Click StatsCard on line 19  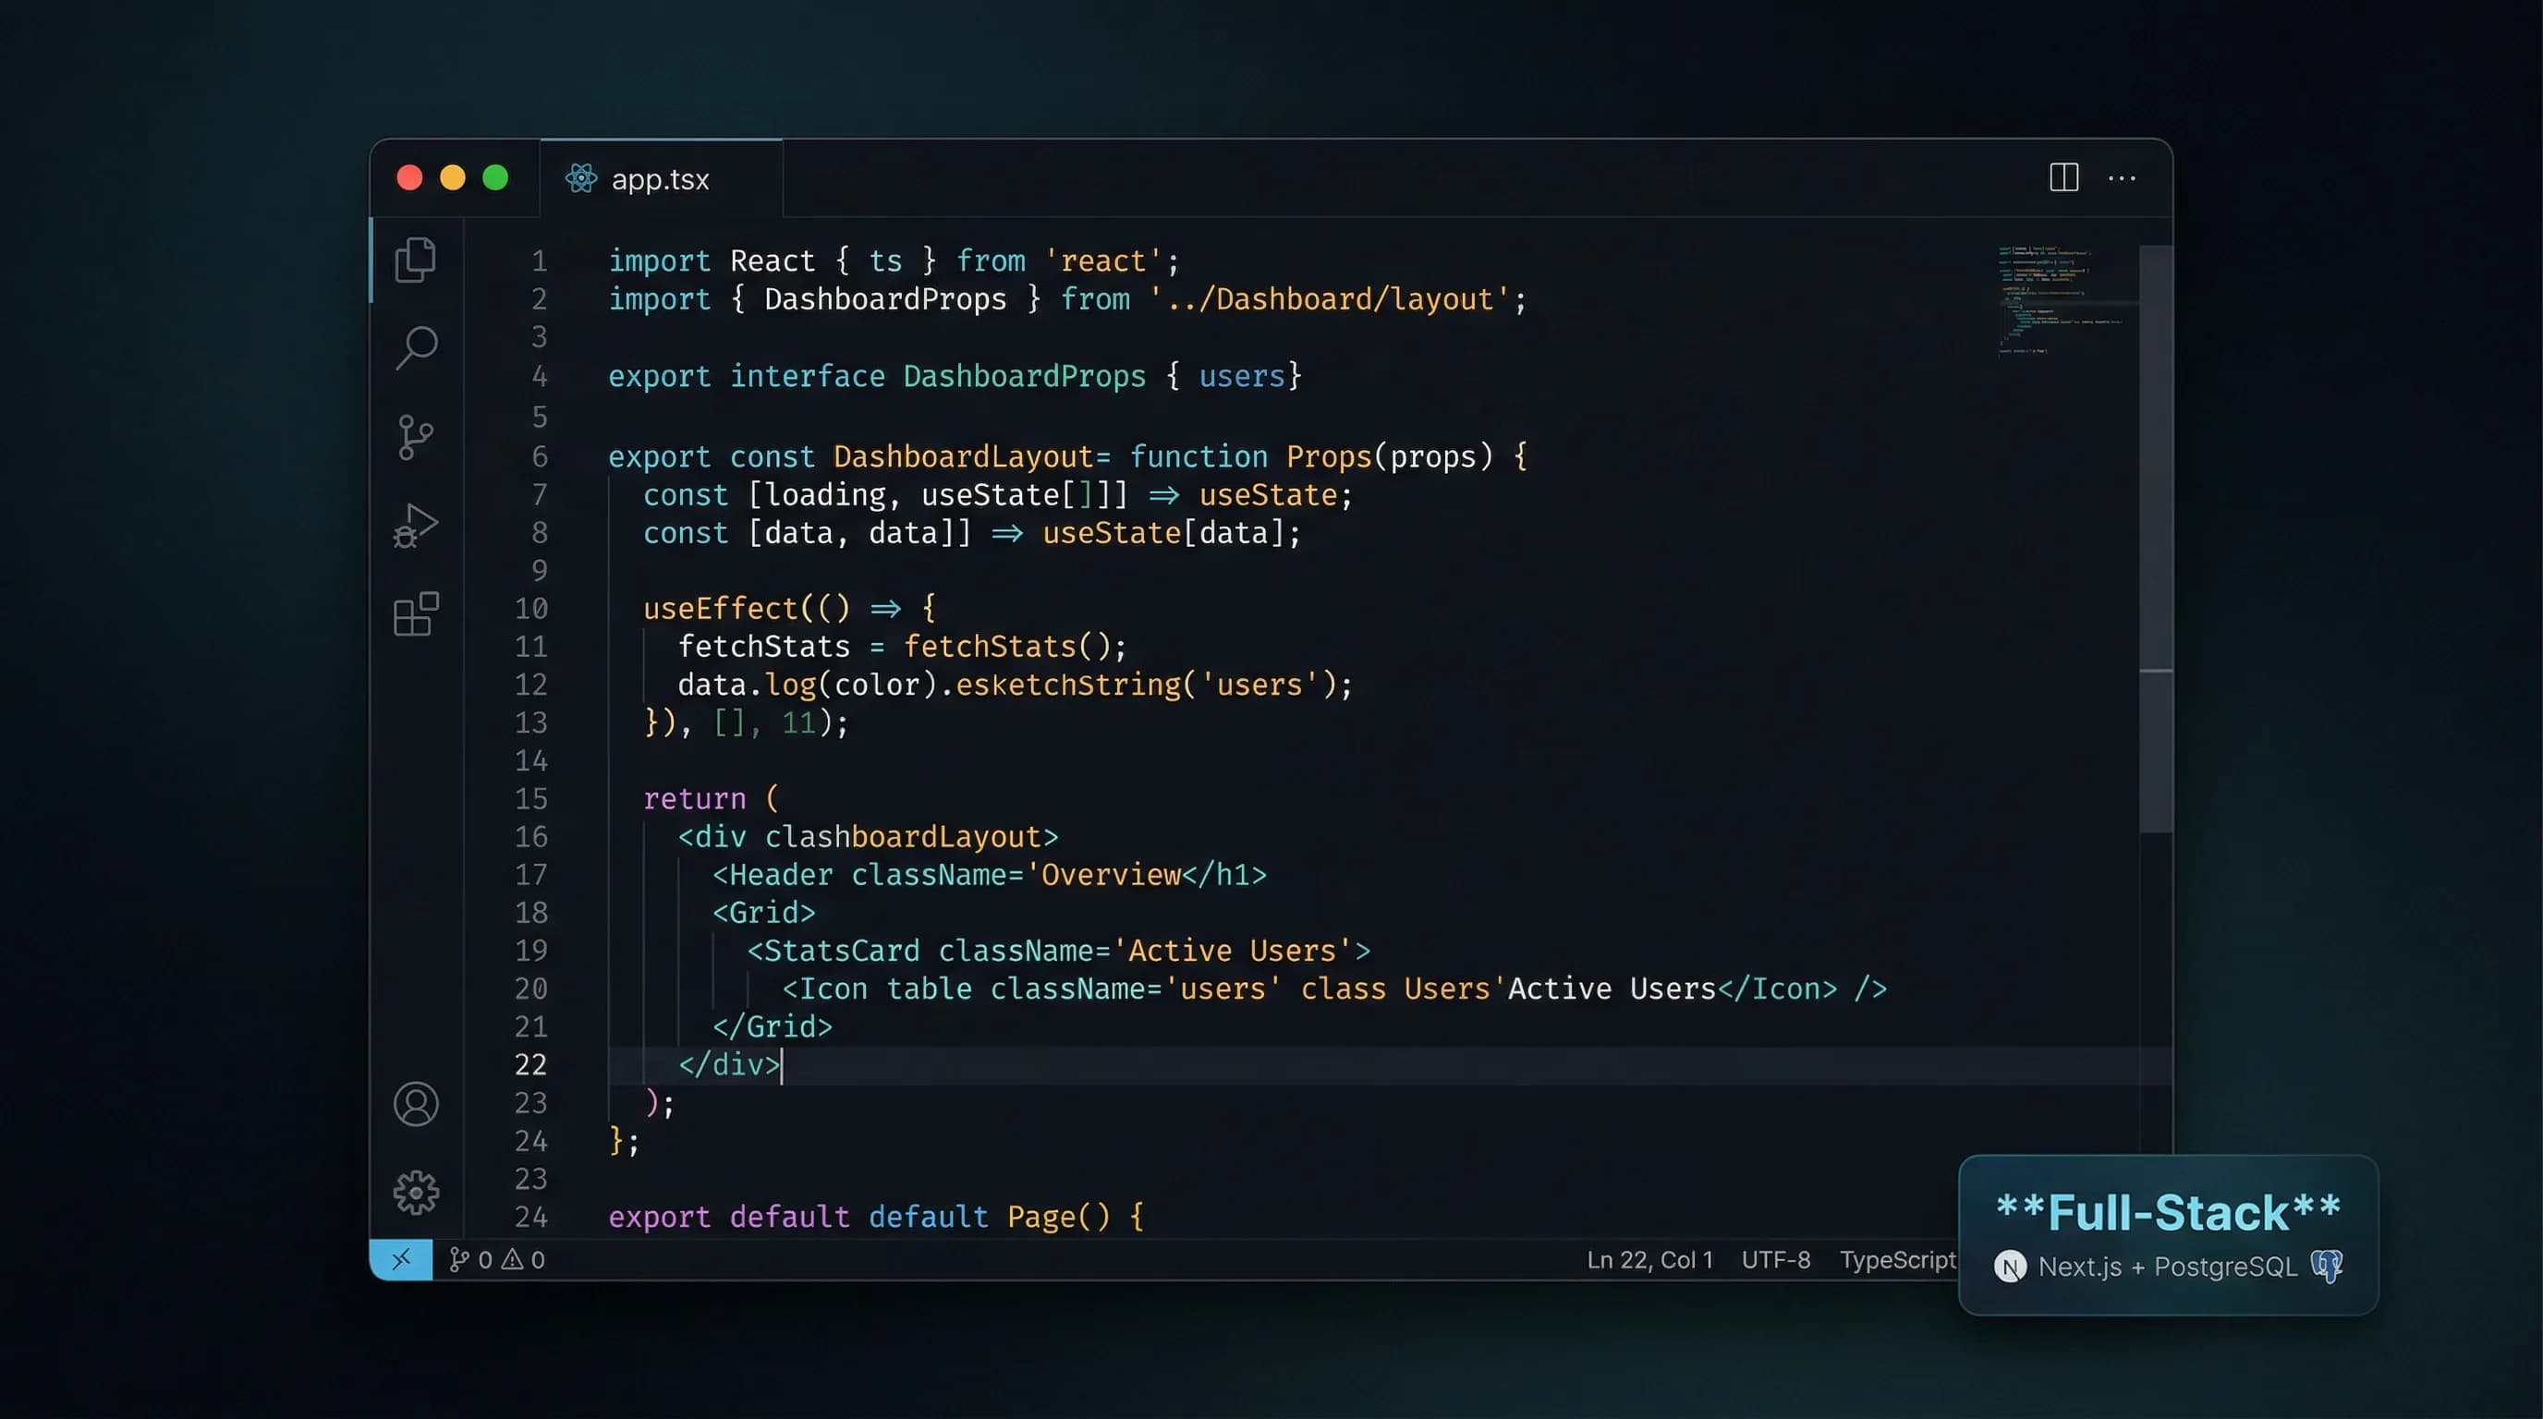click(x=841, y=951)
